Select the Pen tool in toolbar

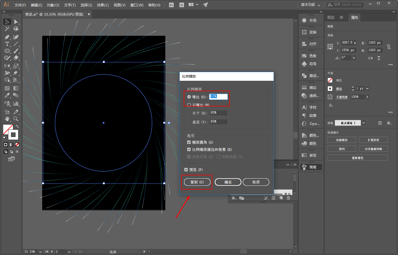(x=7, y=37)
